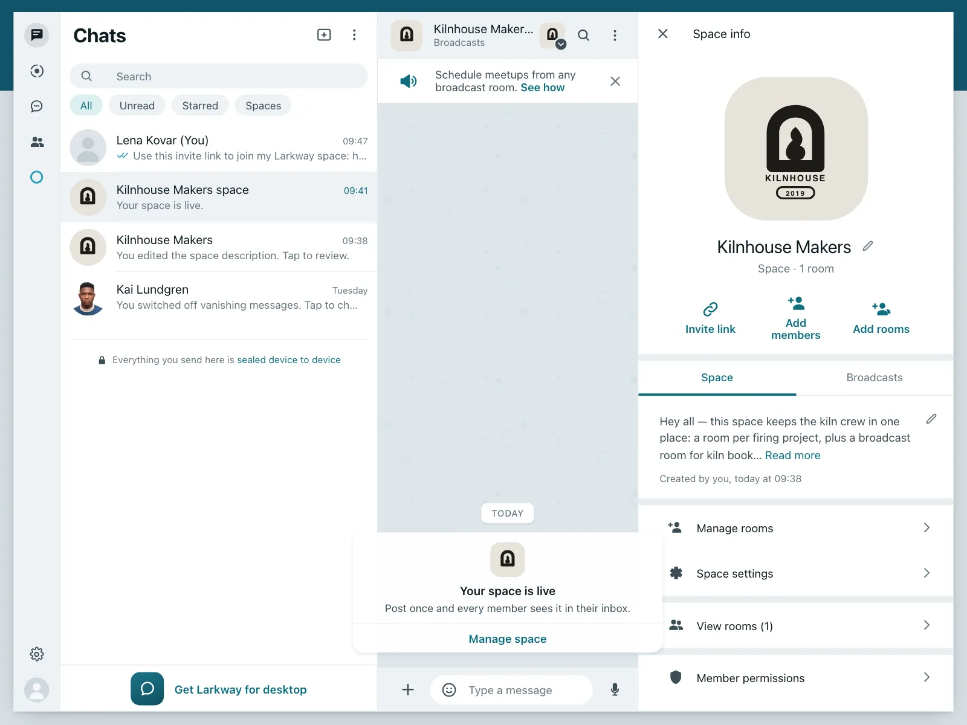Click the Type a message field
This screenshot has height=725, width=967.
(511, 690)
